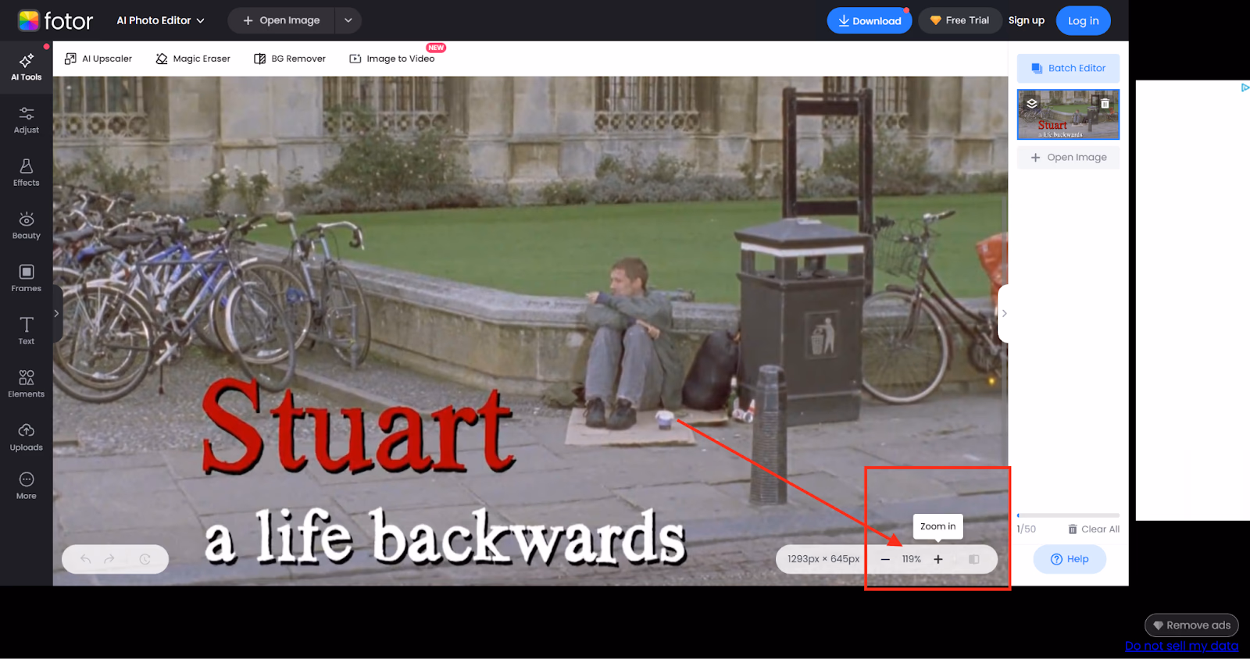Viewport: 1250px width, 659px height.
Task: Open the AI Photo Editor dropdown
Action: click(x=160, y=20)
